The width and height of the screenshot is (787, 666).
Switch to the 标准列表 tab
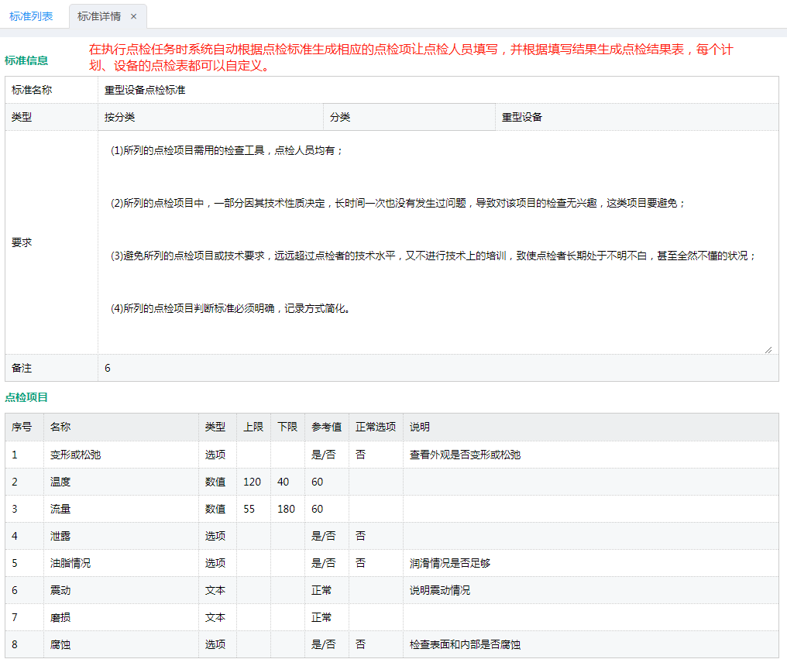31,16
